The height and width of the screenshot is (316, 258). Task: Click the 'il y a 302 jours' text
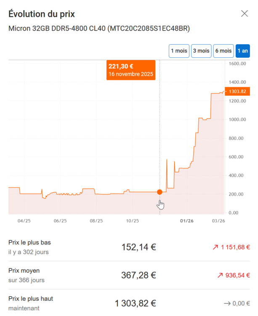click(x=29, y=252)
